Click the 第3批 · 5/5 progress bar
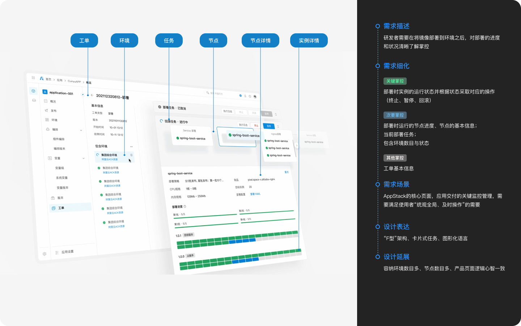521x326 pixels. 206,226
